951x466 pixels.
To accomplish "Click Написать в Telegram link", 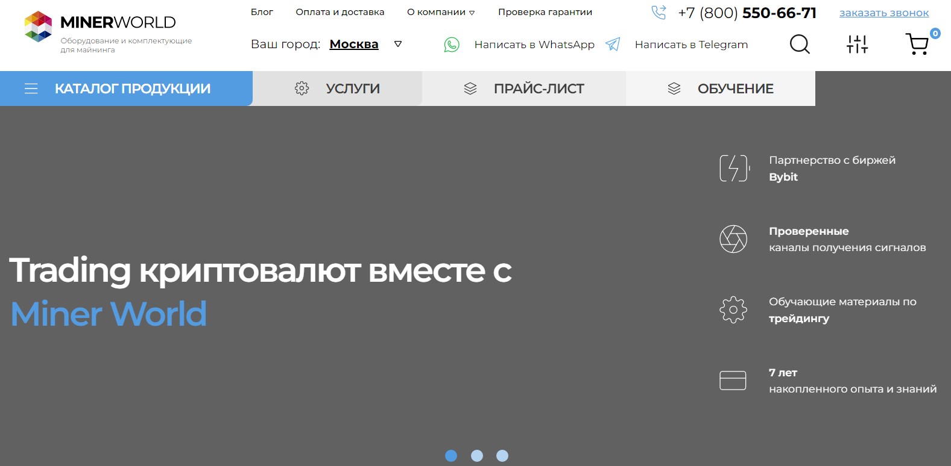I will [691, 45].
